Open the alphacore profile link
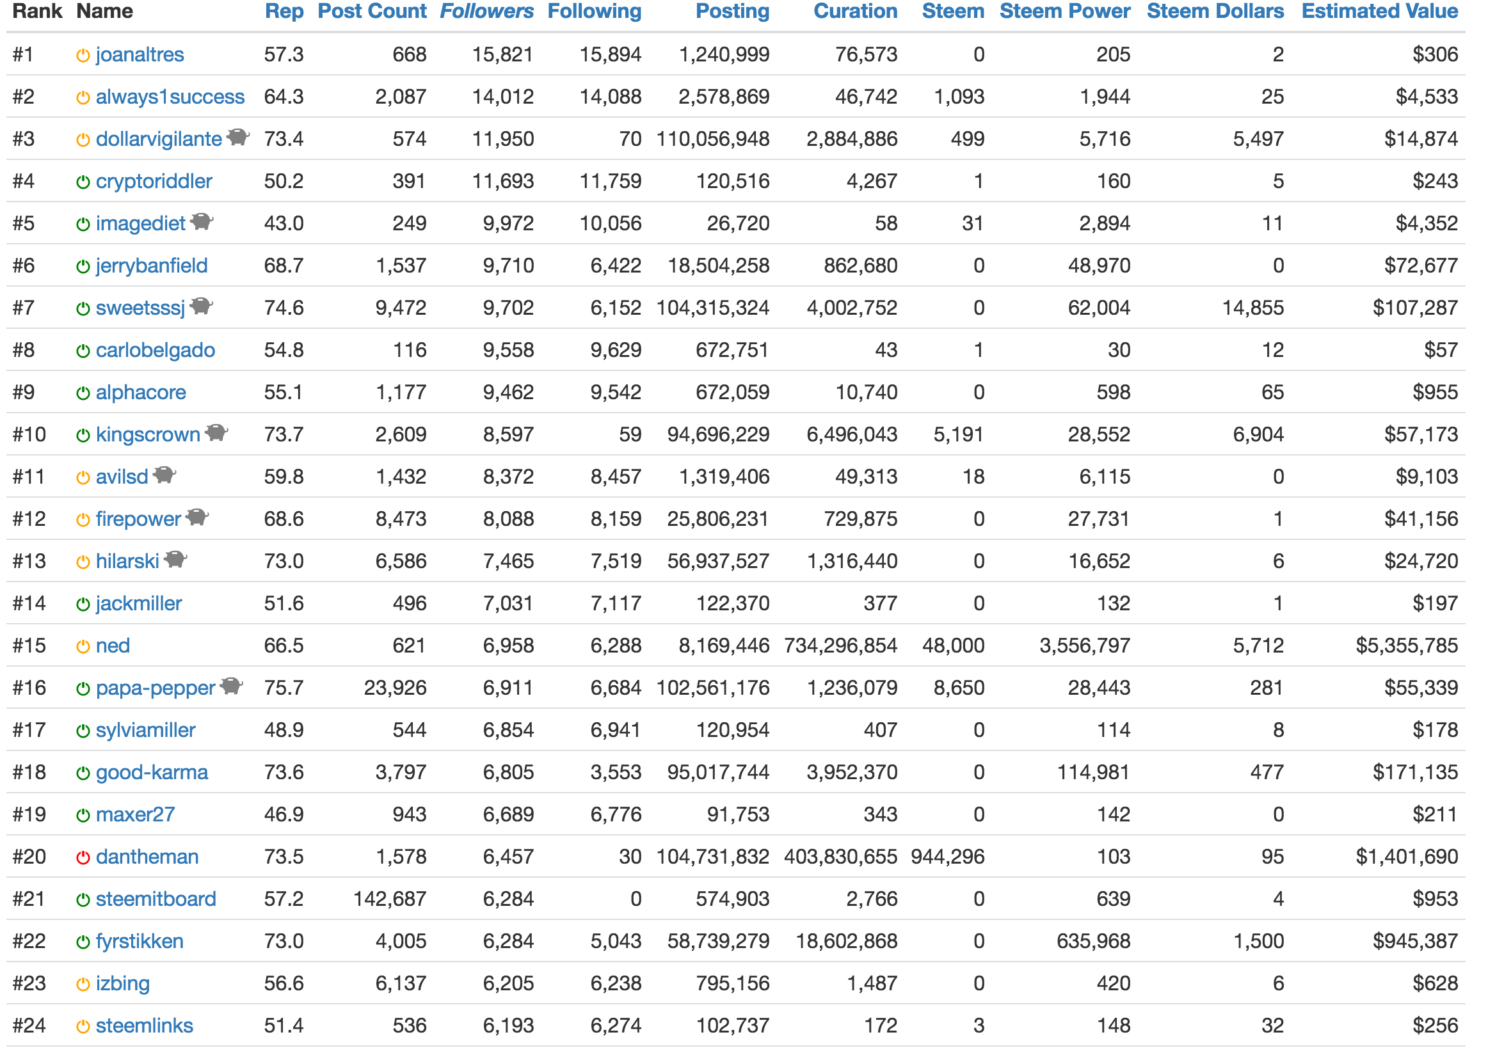This screenshot has width=1504, height=1053. click(x=141, y=393)
